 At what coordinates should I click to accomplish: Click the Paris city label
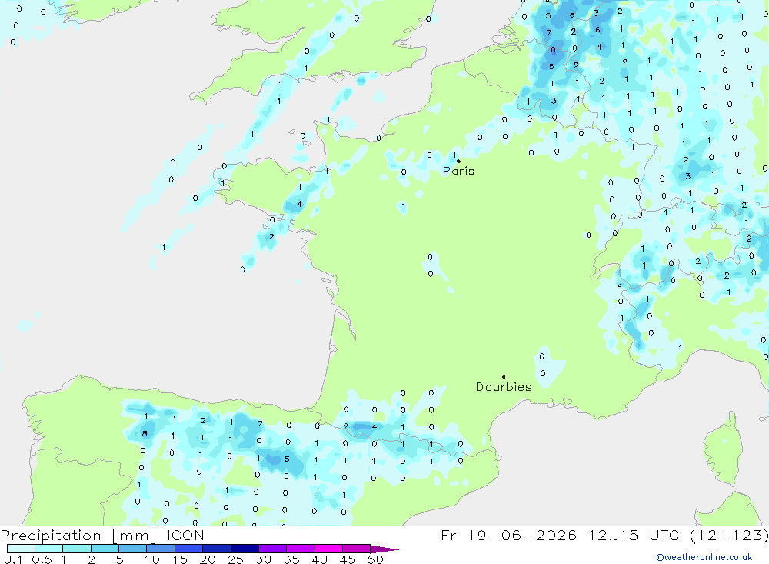(x=458, y=171)
